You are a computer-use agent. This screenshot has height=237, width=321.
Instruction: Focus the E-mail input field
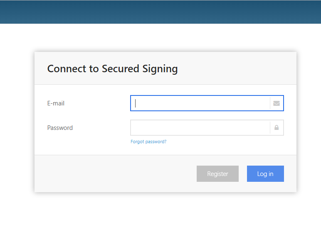200,103
